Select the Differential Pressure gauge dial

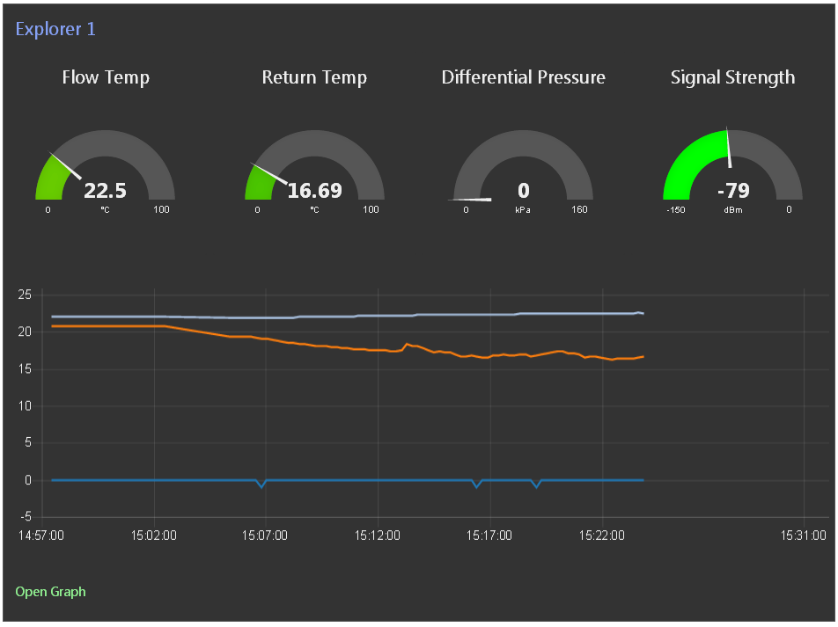coord(523,164)
